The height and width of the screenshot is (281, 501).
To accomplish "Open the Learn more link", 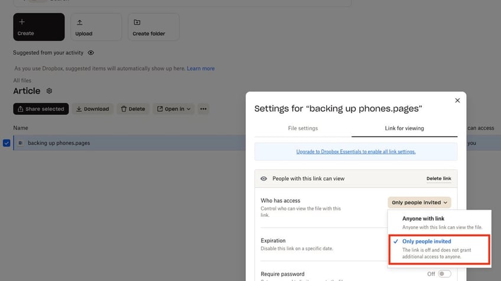I will click(201, 68).
